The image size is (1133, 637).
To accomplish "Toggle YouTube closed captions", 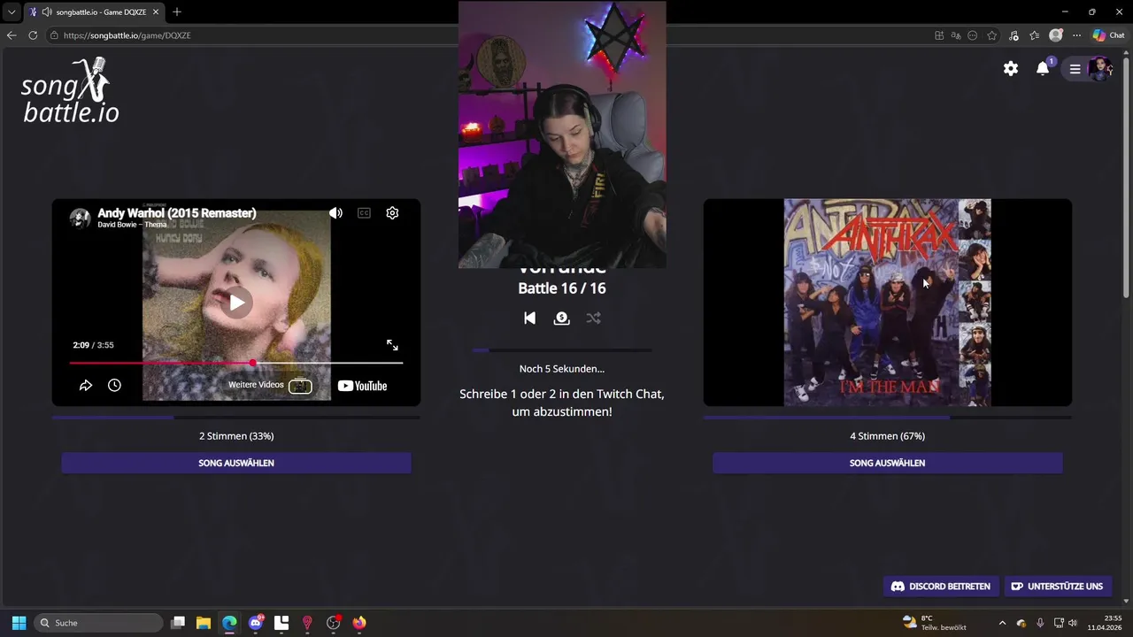I will tap(364, 213).
